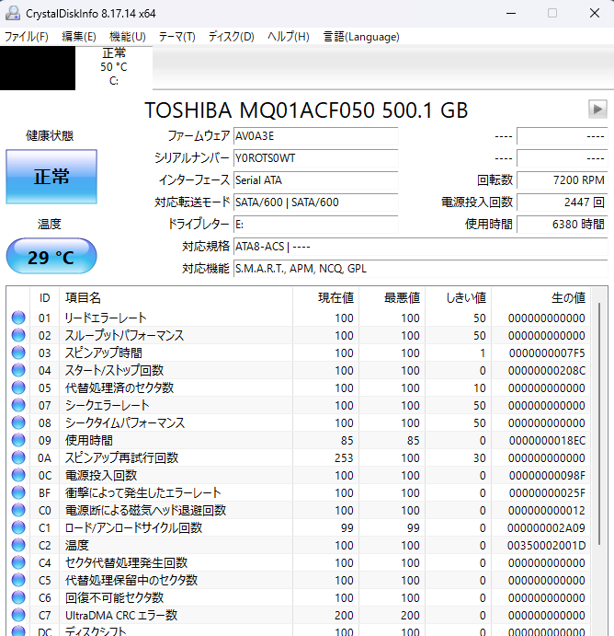Click status circle for 08 シークタイムパフォーマンス
Viewport: 614px width, 636px height.
point(18,422)
